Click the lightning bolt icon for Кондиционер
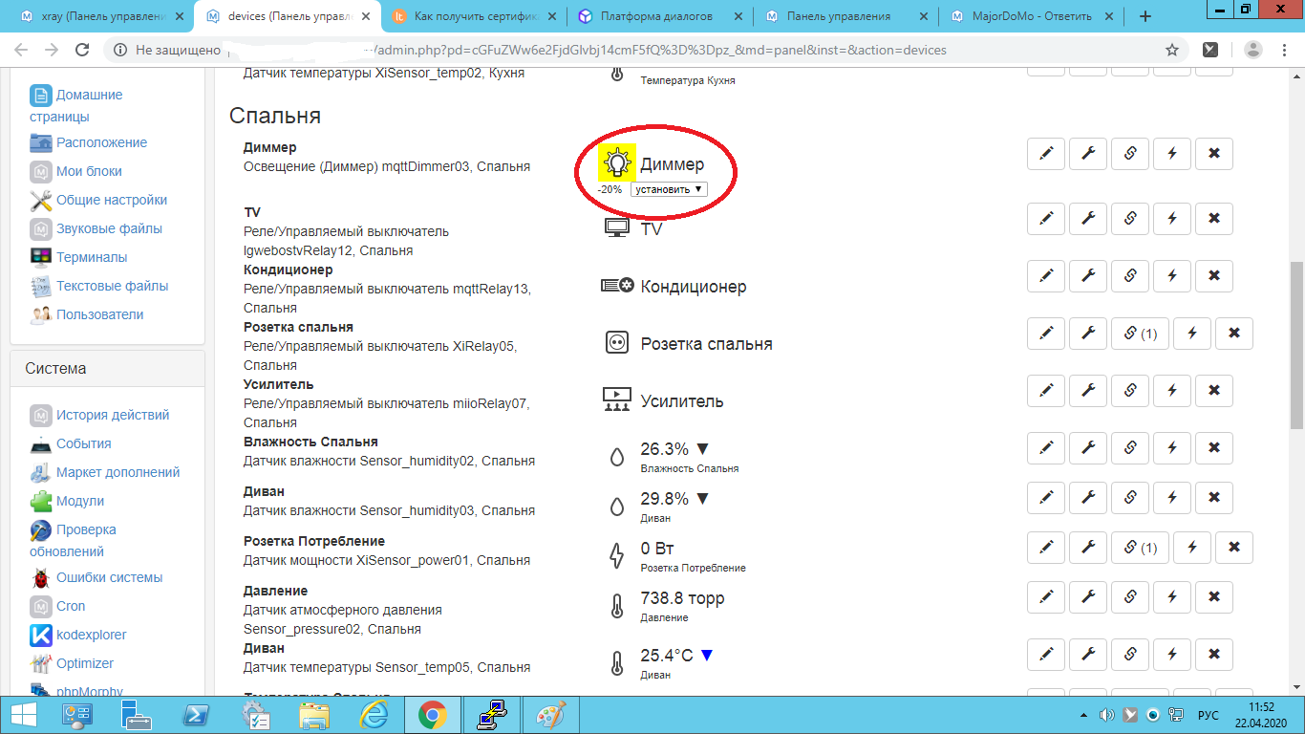 1171,276
